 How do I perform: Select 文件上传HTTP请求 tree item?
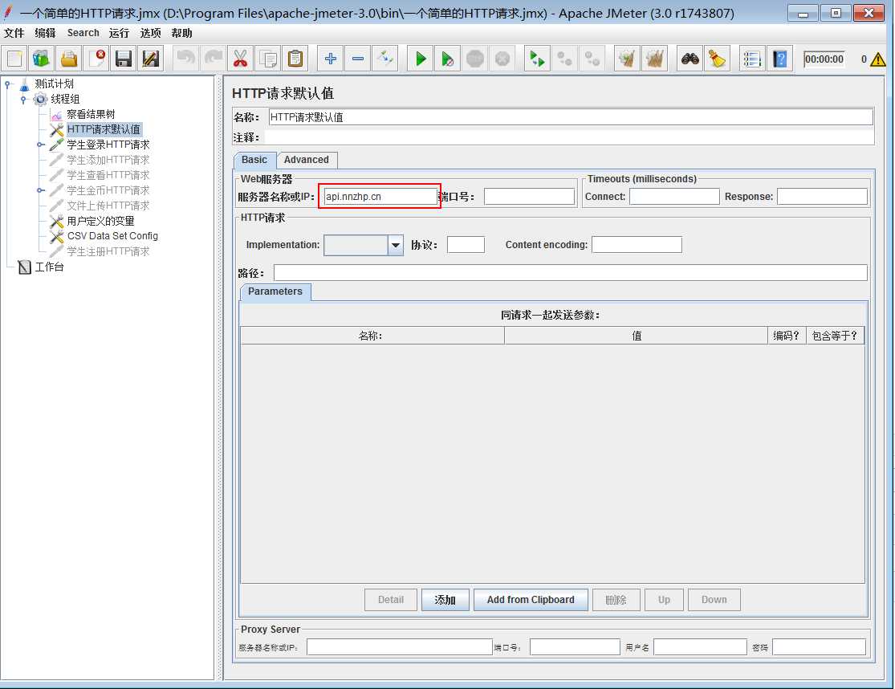pyautogui.click(x=108, y=206)
